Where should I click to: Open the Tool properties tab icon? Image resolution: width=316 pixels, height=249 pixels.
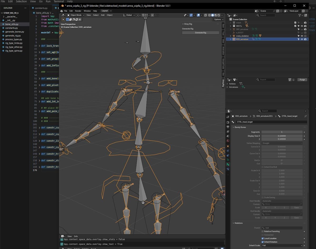[x=228, y=117]
